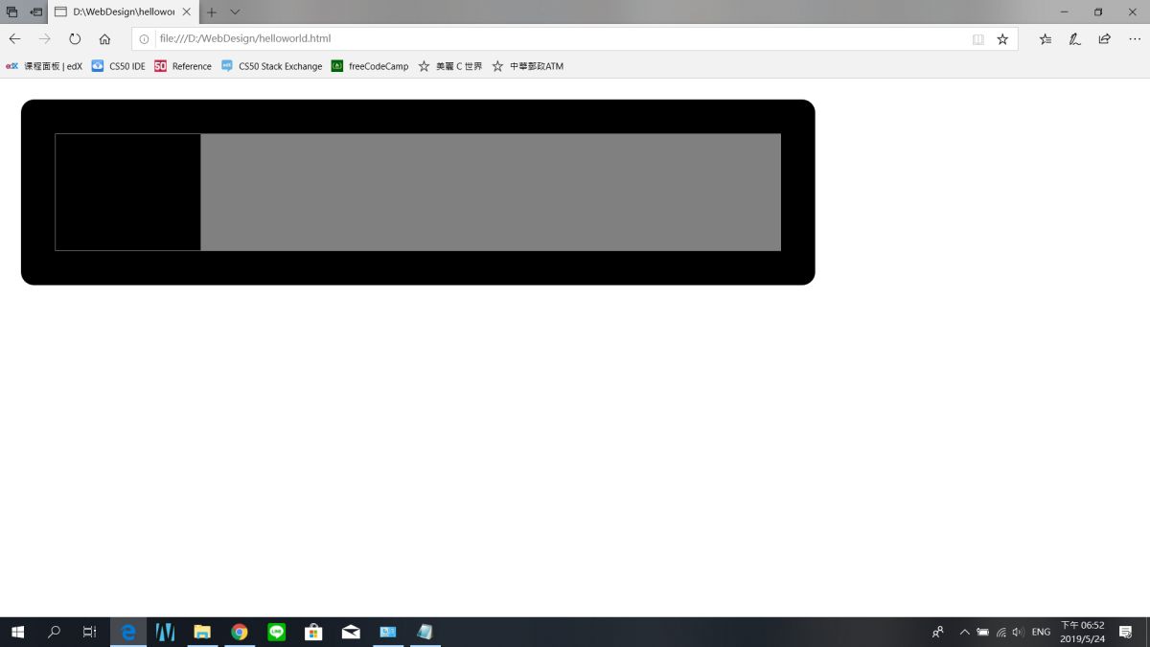The height and width of the screenshot is (647, 1150).
Task: Open the blue card app in taskbar
Action: 388,632
